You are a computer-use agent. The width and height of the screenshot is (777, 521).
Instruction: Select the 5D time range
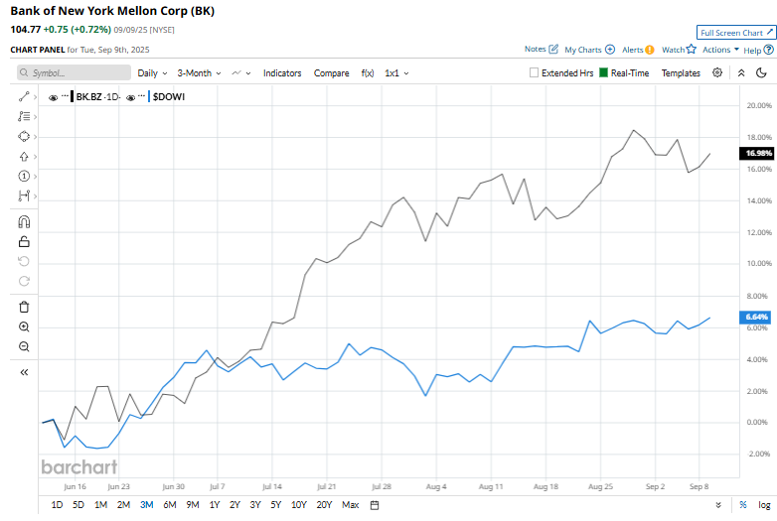click(78, 505)
